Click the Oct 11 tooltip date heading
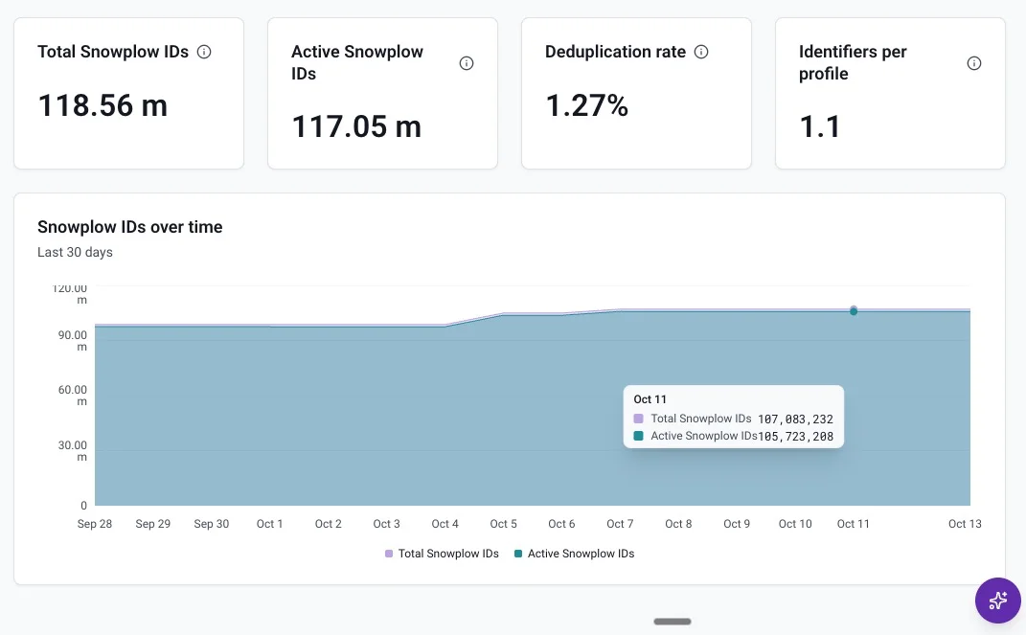 [650, 399]
